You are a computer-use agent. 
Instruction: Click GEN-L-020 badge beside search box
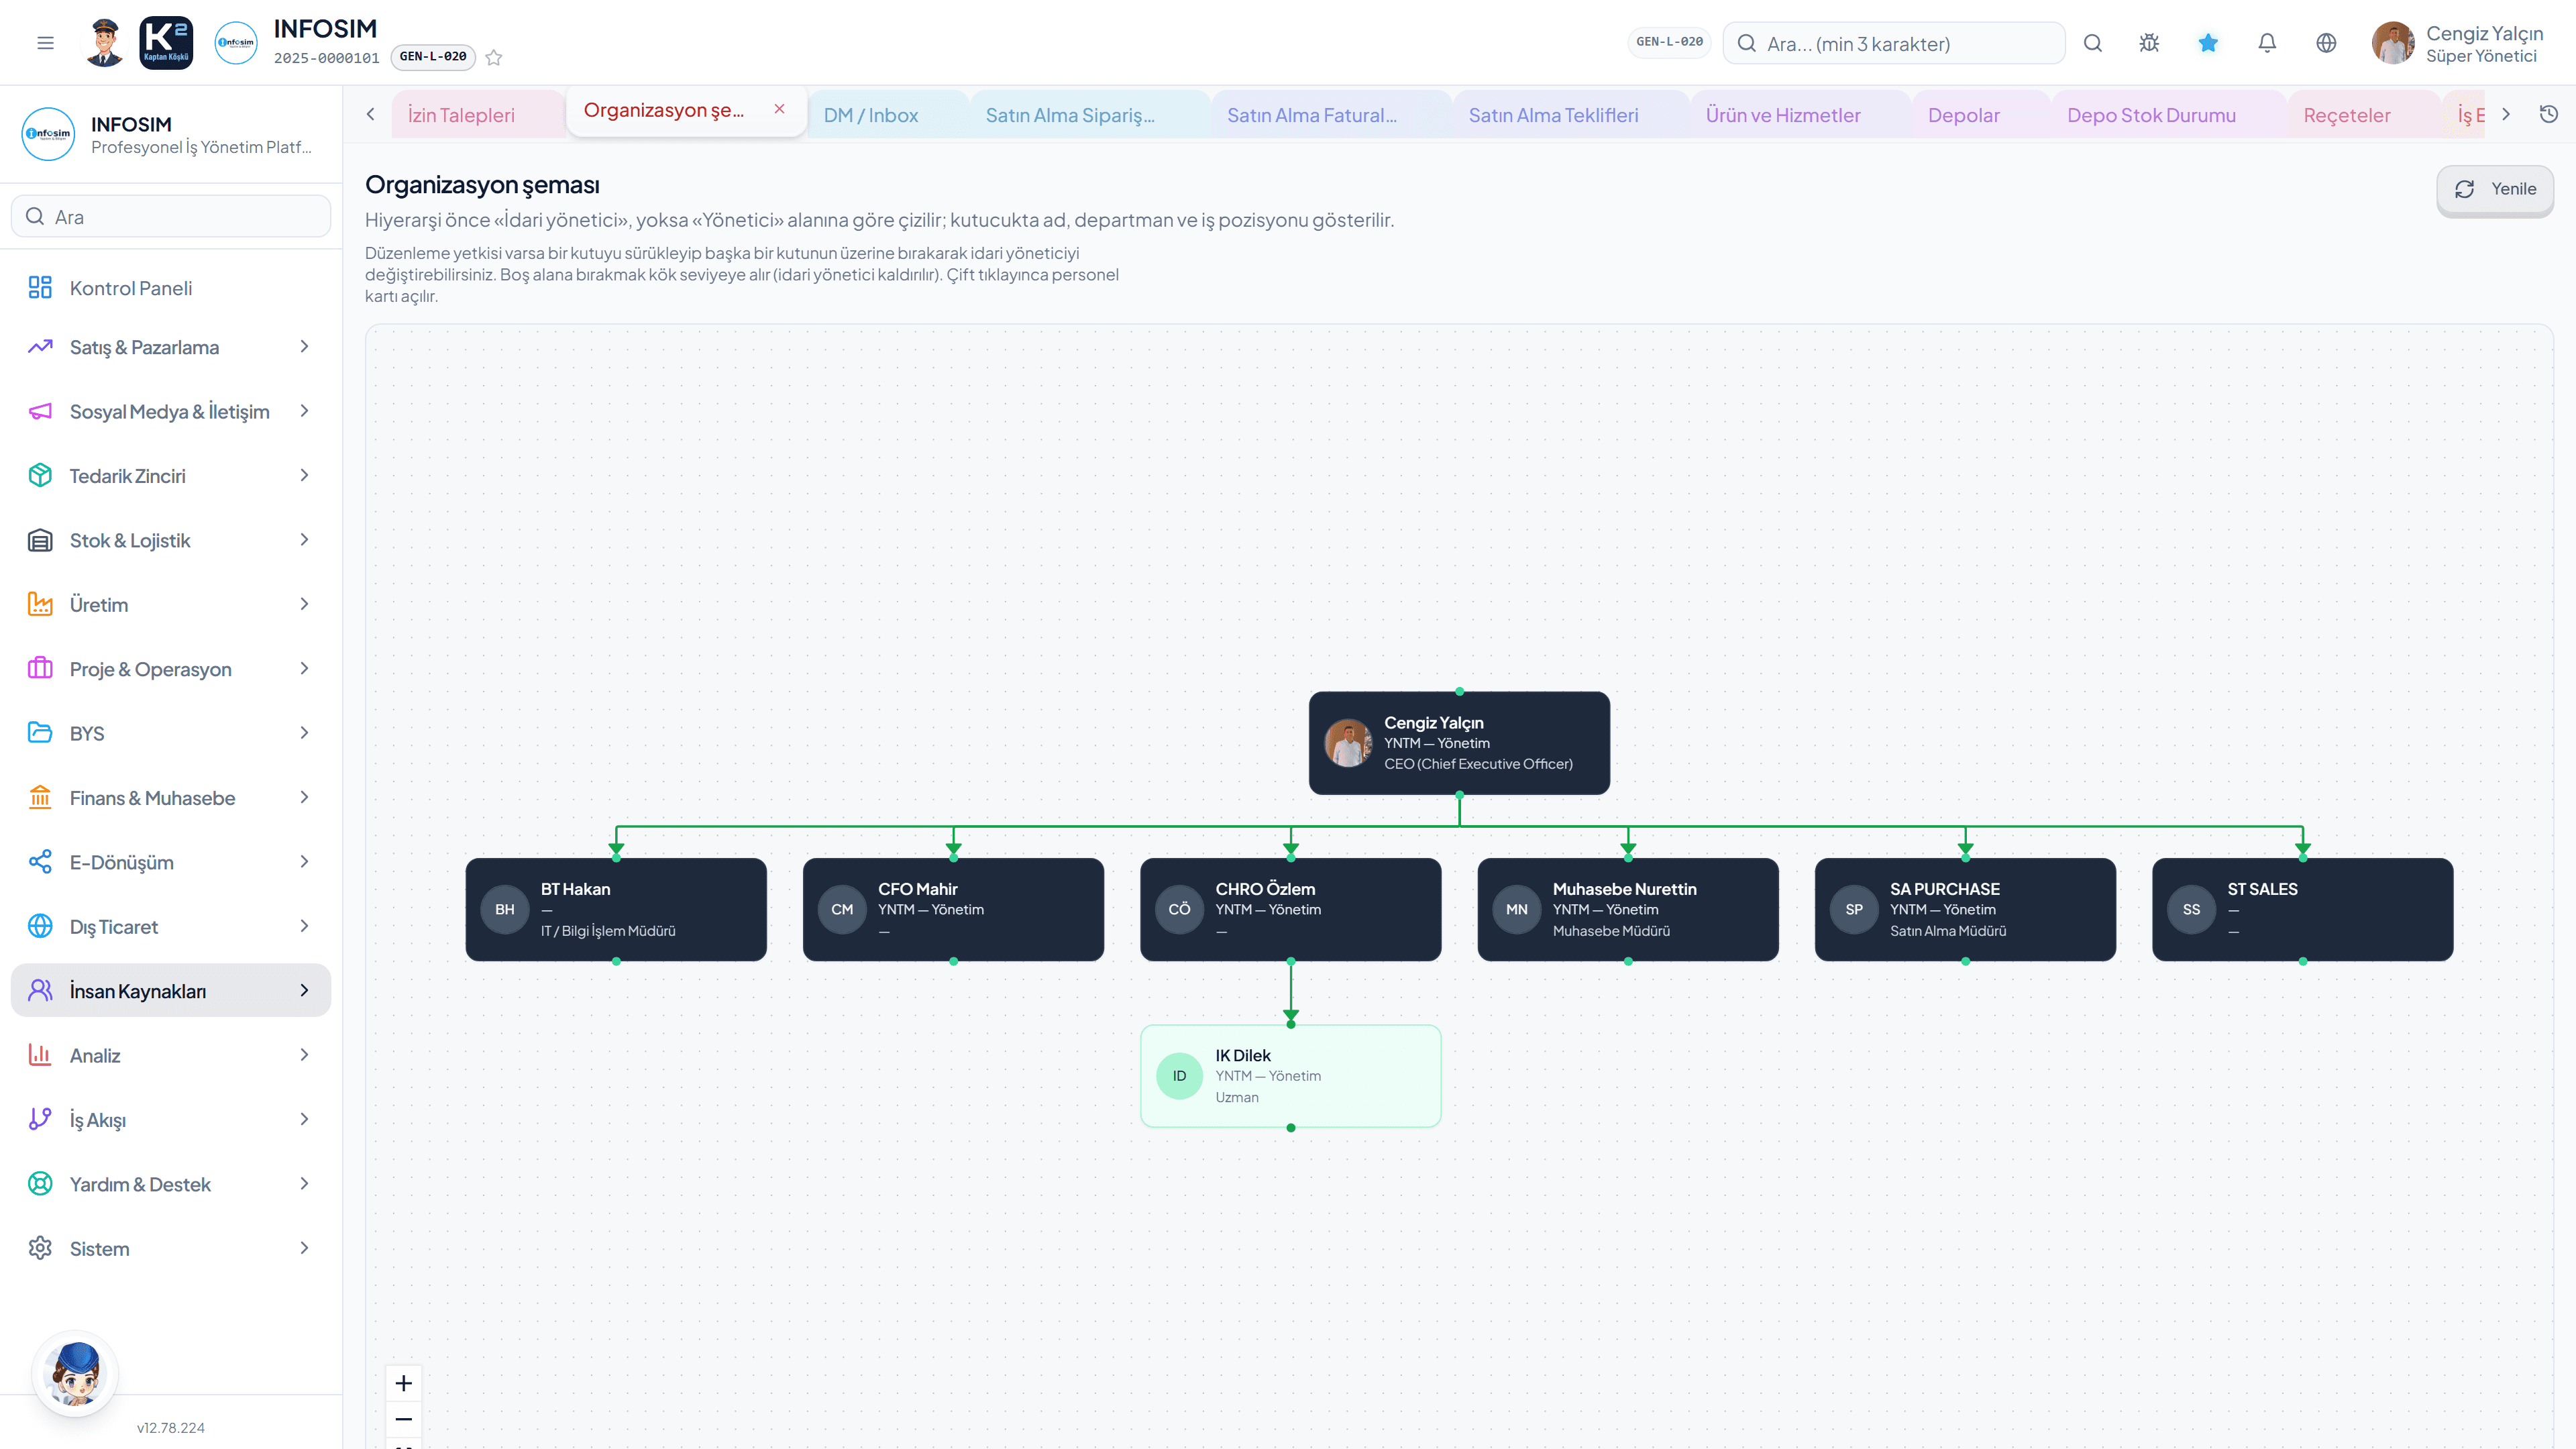pyautogui.click(x=1669, y=42)
